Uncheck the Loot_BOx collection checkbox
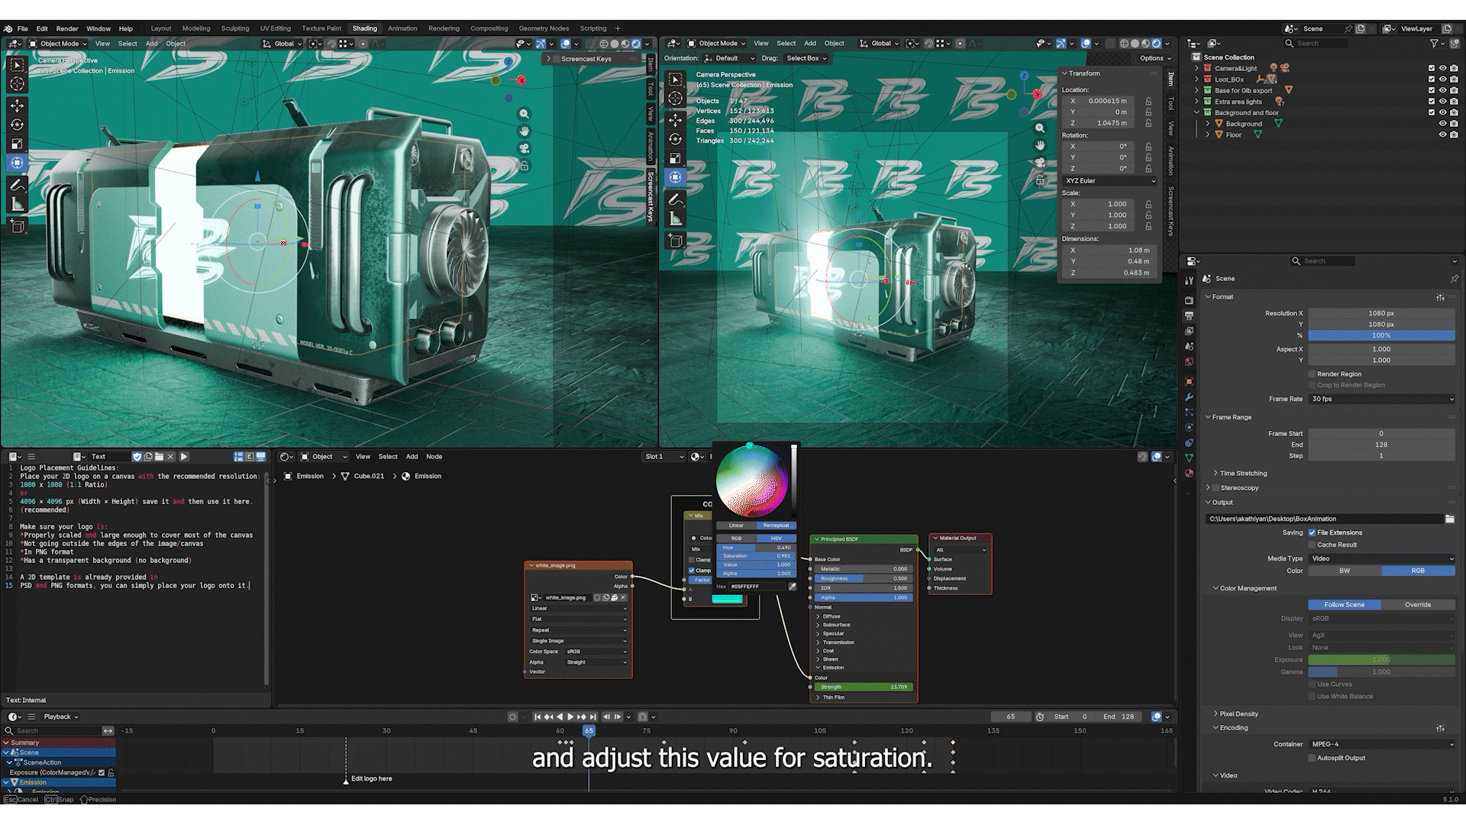Screen dimensions: 1466x825 point(1432,79)
